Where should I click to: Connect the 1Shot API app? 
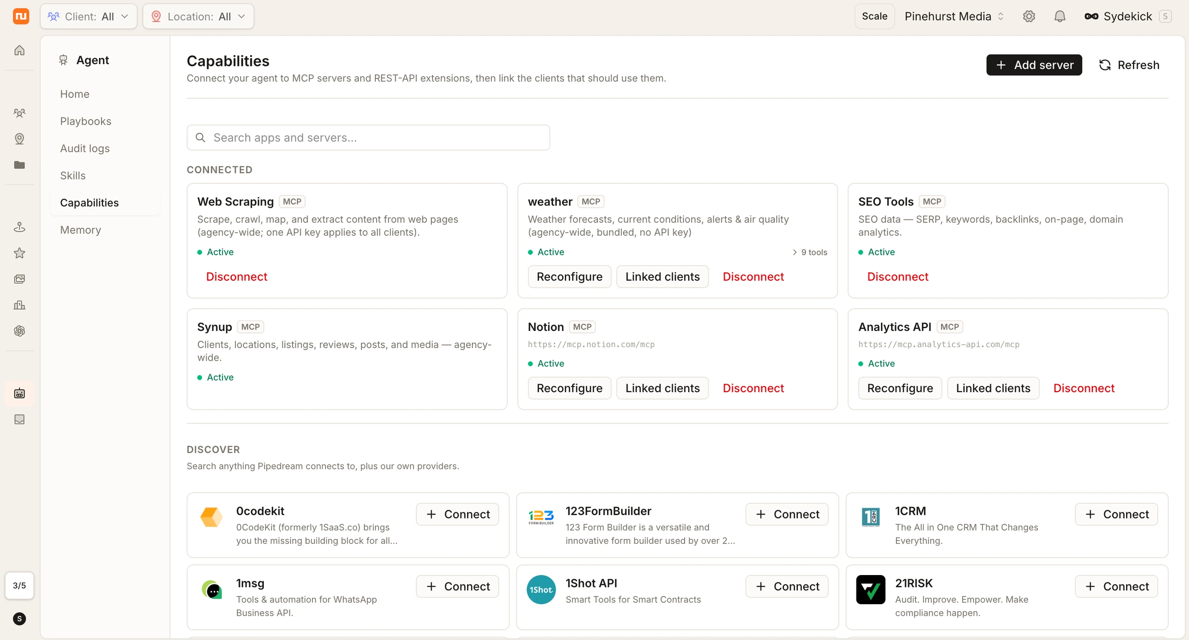coord(787,587)
